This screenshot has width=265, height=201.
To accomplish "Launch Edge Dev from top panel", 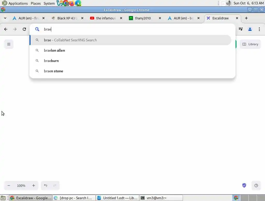I will click(x=78, y=3).
